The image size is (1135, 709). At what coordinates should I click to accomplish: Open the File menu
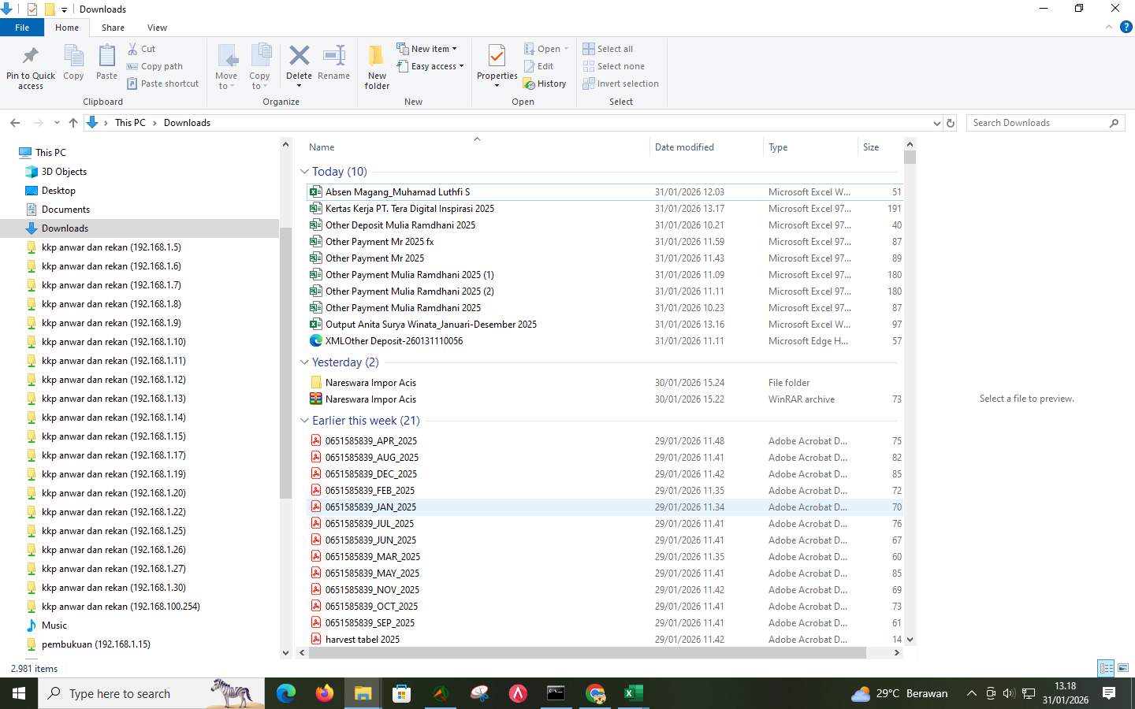click(x=22, y=27)
